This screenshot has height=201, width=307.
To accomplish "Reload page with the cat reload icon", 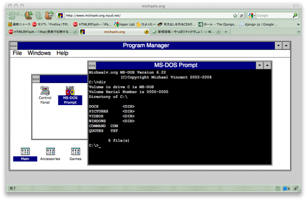I will (x=29, y=15).
